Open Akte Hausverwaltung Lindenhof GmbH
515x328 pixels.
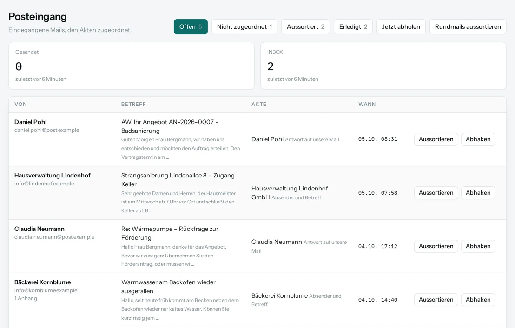tap(290, 193)
